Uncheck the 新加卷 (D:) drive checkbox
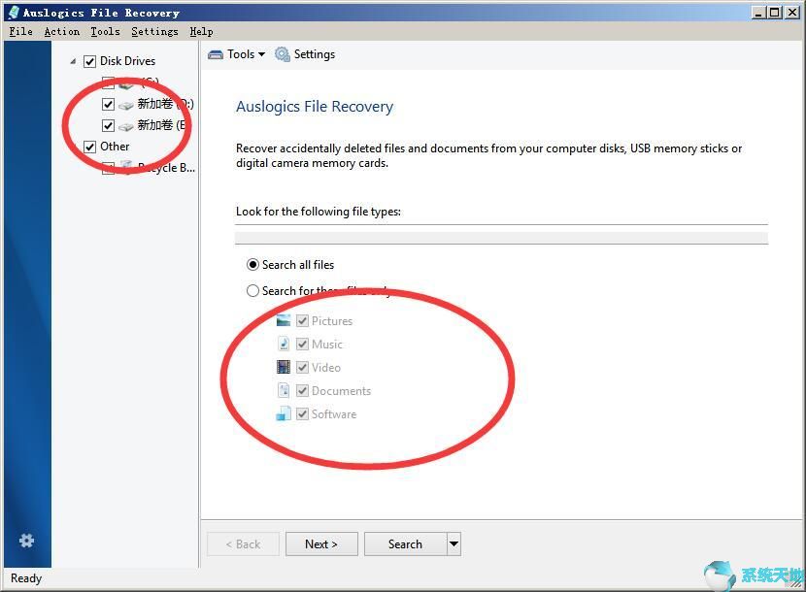Image resolution: width=806 pixels, height=592 pixels. point(108,103)
